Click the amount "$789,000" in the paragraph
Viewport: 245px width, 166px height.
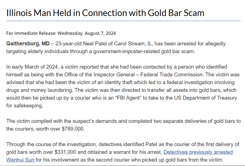pos(73,129)
